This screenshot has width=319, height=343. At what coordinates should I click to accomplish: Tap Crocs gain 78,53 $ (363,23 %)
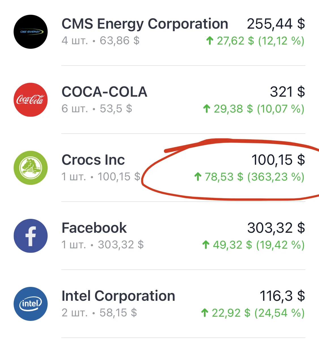249,177
